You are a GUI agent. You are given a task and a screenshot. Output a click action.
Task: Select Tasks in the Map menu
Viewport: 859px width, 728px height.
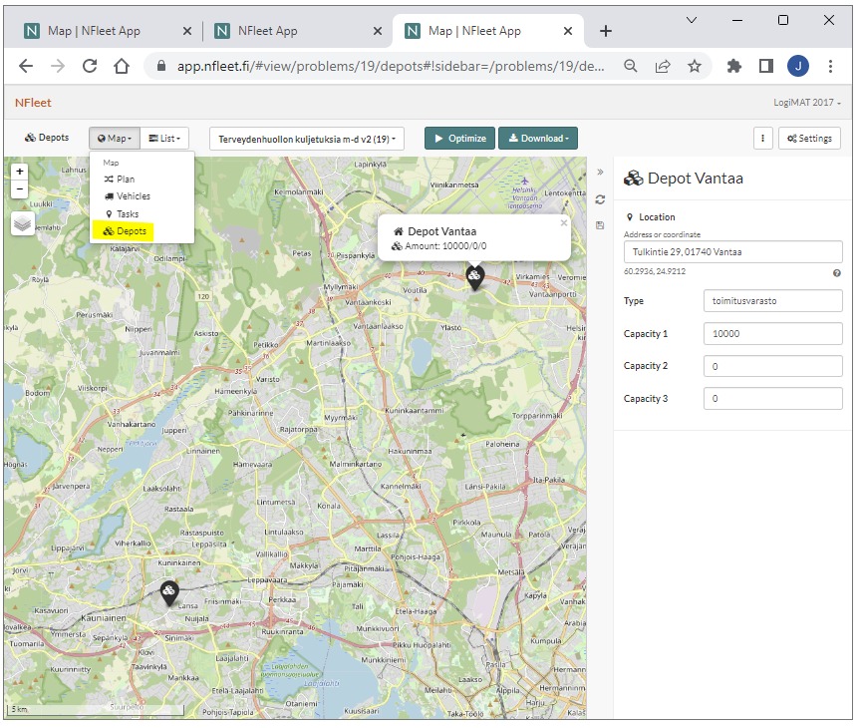[x=123, y=213]
